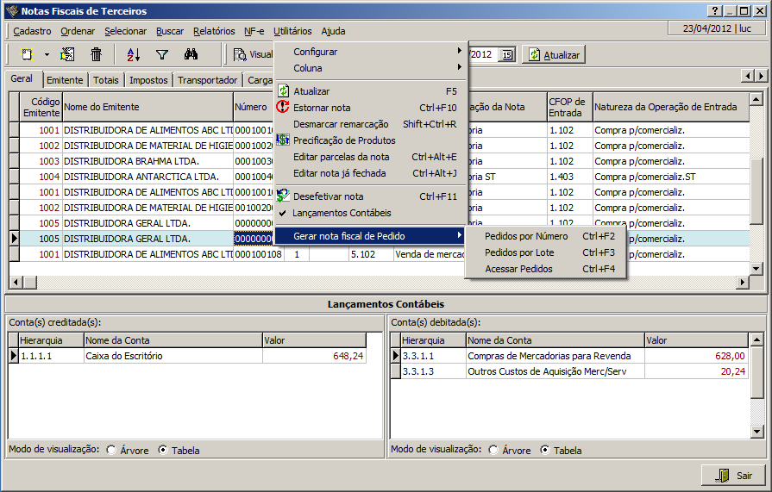Image resolution: width=772 pixels, height=492 pixels.
Task: Choose Pedidos por Número from submenu
Action: tap(526, 236)
